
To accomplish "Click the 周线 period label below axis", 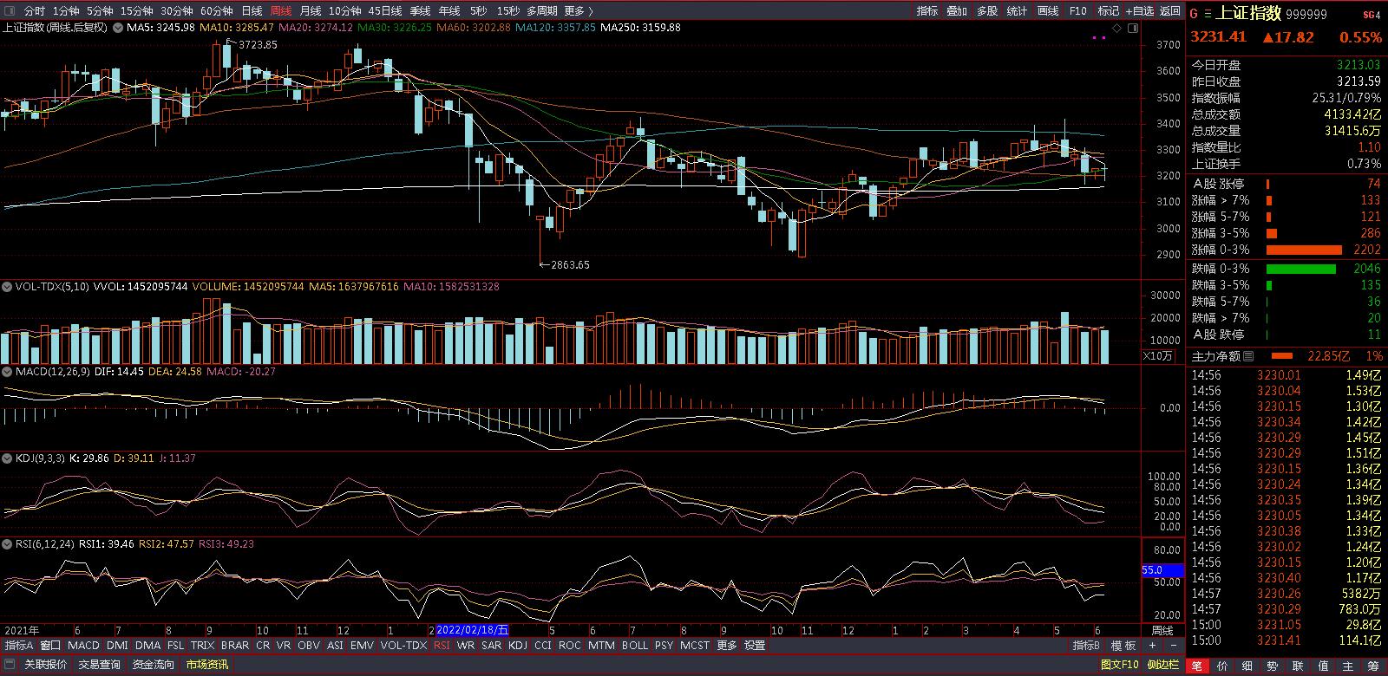I will [x=1162, y=631].
